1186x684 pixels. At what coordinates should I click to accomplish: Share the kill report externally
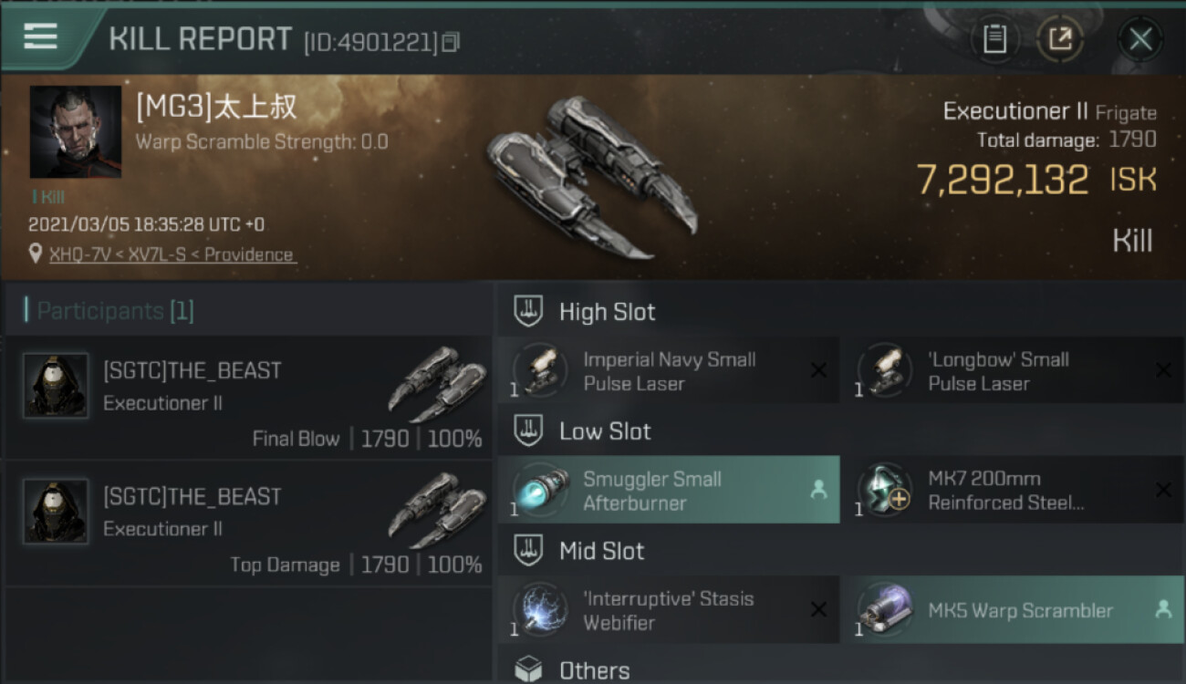(1060, 38)
